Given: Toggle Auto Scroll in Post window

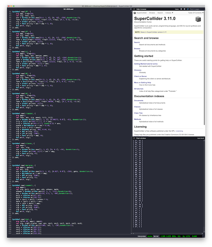Looking at the screenshot, I should [x=200, y=138].
